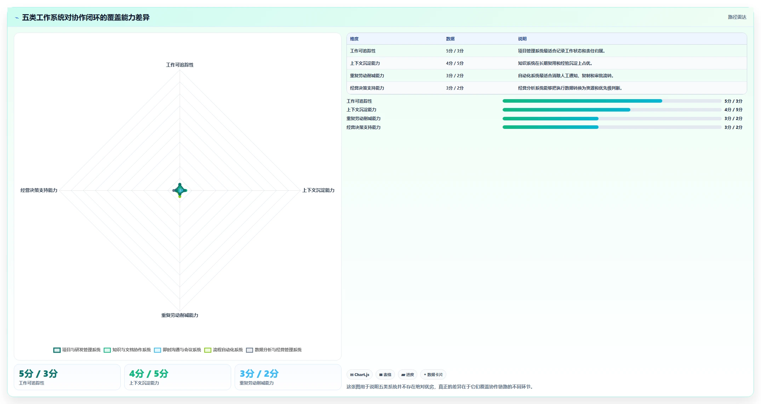The height and width of the screenshot is (404, 761).
Task: Open the 4分 / 5分 上下文沉淀能力 stat card
Action: click(178, 377)
